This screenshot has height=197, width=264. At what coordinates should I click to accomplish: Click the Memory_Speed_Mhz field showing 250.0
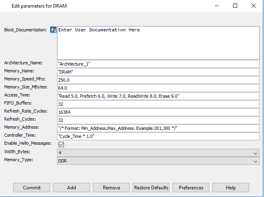[158, 80]
